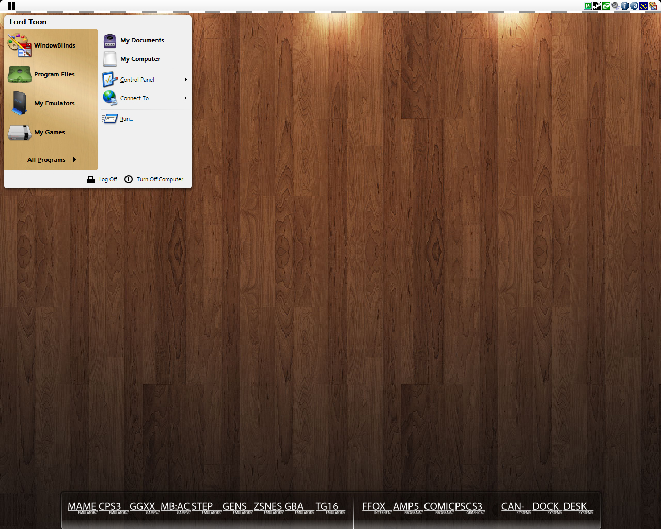Select the Connect To text entry
The height and width of the screenshot is (529, 661).
[x=134, y=98]
